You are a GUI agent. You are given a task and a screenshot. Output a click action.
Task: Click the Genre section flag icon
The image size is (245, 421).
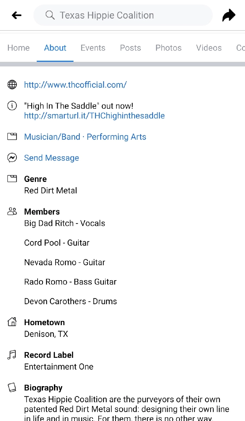pyautogui.click(x=12, y=179)
